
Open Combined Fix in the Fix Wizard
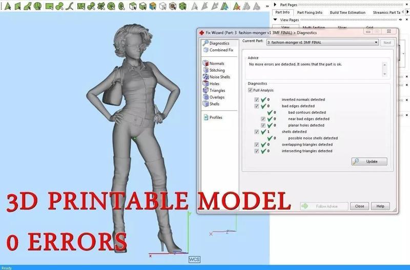click(221, 50)
